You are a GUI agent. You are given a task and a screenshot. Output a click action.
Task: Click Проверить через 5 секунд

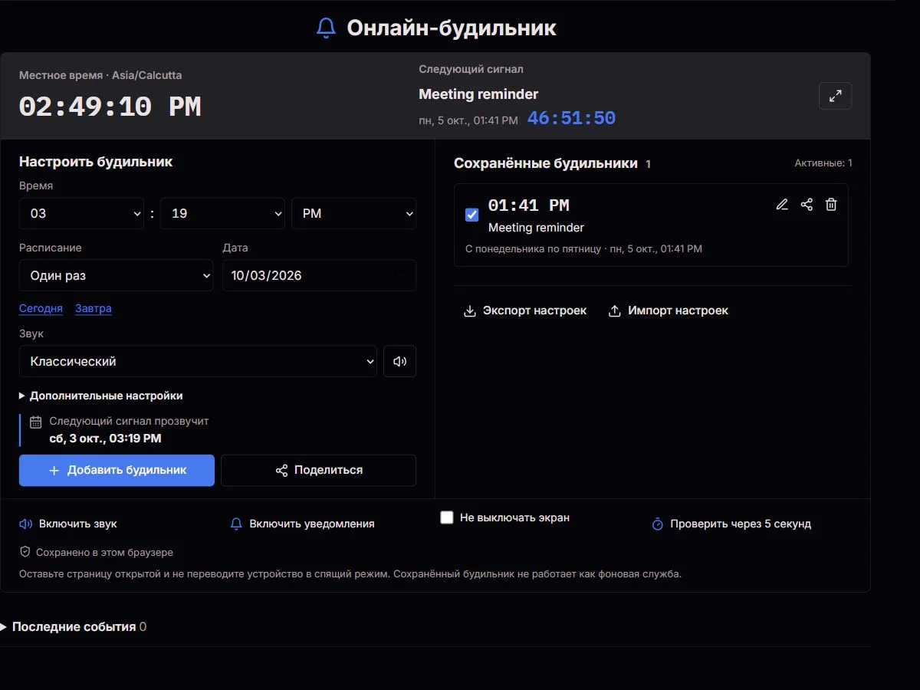(x=731, y=524)
